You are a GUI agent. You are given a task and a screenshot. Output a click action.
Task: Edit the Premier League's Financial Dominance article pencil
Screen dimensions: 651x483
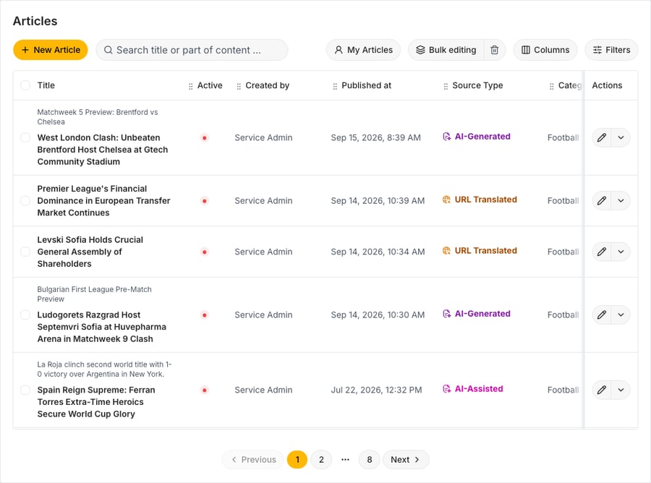tap(602, 201)
